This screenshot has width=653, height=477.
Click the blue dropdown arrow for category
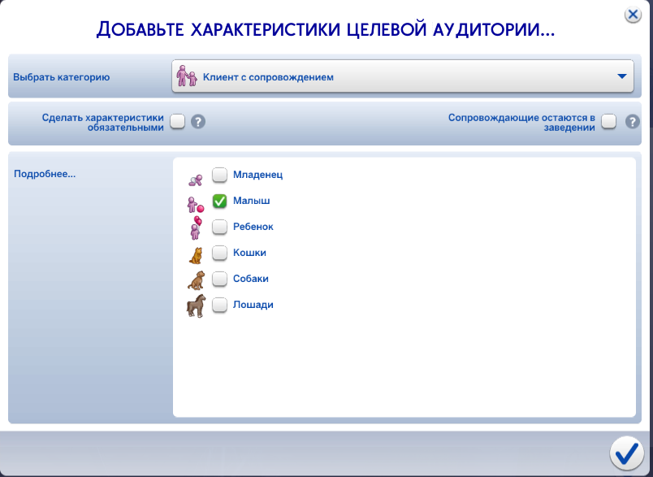[622, 76]
